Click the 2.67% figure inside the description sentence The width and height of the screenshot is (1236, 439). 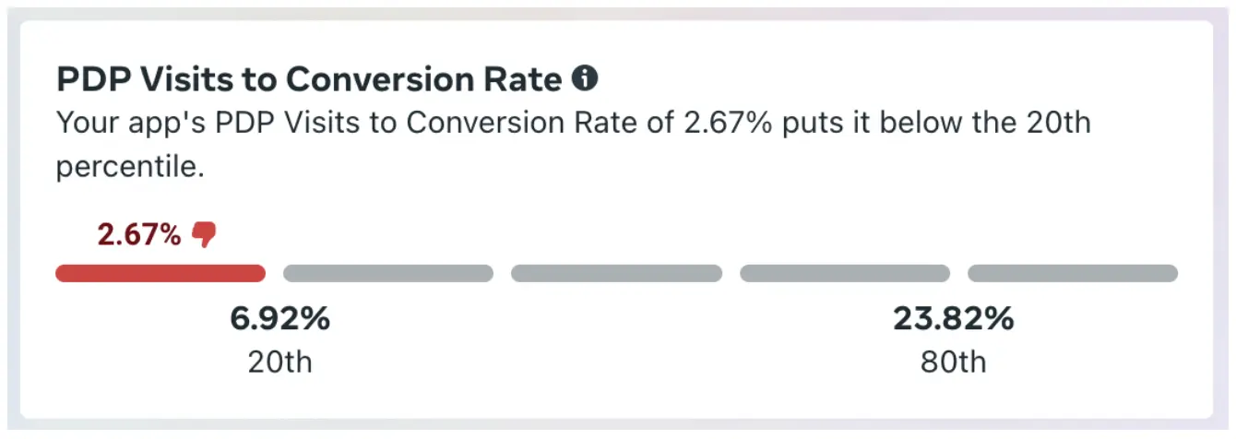tap(728, 123)
